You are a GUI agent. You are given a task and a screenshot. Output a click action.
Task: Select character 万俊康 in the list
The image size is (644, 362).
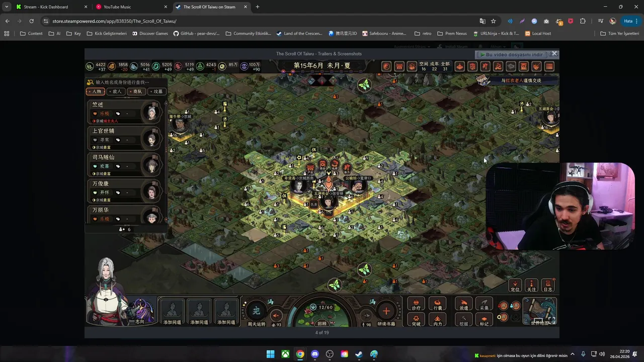[x=126, y=191]
